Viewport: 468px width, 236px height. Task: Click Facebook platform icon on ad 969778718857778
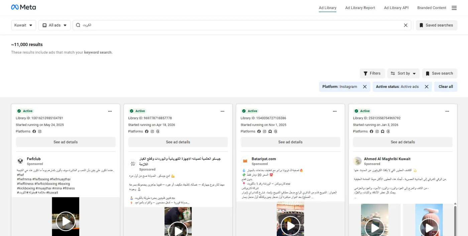[146, 132]
